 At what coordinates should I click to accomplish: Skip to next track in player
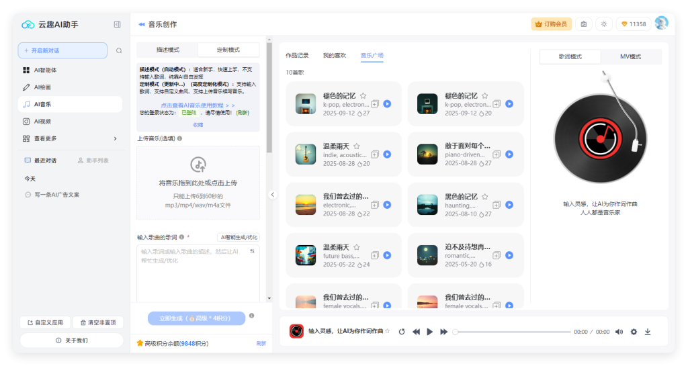click(443, 332)
